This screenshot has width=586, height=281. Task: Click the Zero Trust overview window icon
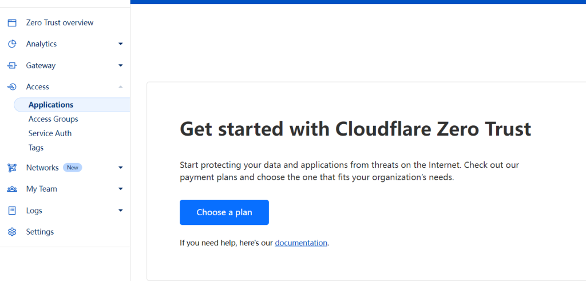pyautogui.click(x=12, y=23)
